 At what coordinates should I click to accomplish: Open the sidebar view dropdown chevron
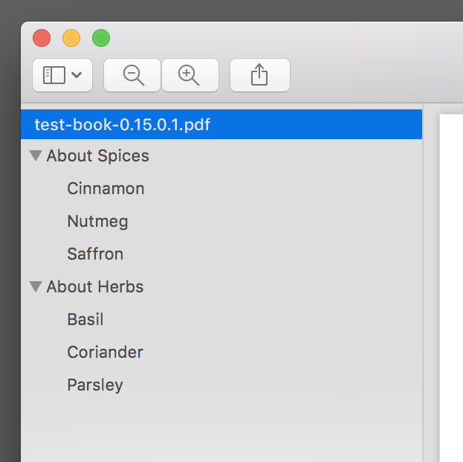77,75
